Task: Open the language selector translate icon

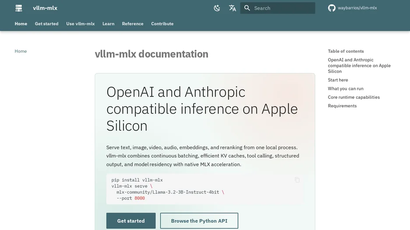Action: [x=232, y=8]
